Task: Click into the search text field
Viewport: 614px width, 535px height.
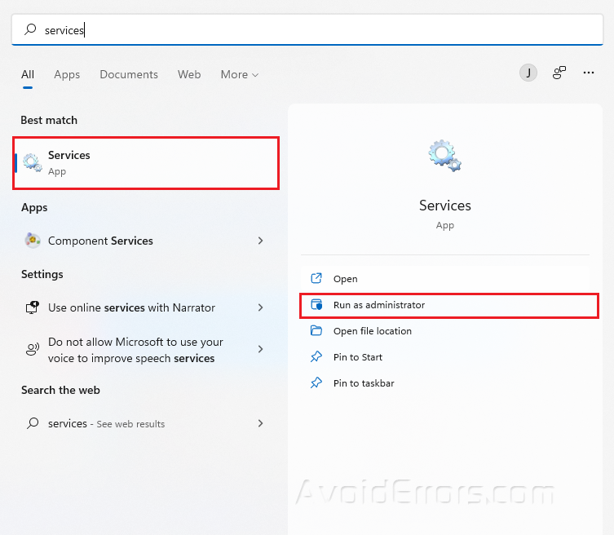Action: tap(310, 29)
